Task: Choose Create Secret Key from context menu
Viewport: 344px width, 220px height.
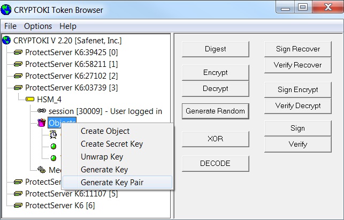Action: [112, 144]
